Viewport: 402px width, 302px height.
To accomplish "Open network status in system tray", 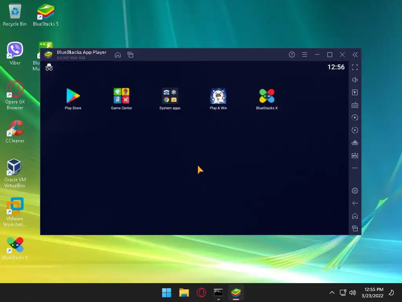I will 343,293.
